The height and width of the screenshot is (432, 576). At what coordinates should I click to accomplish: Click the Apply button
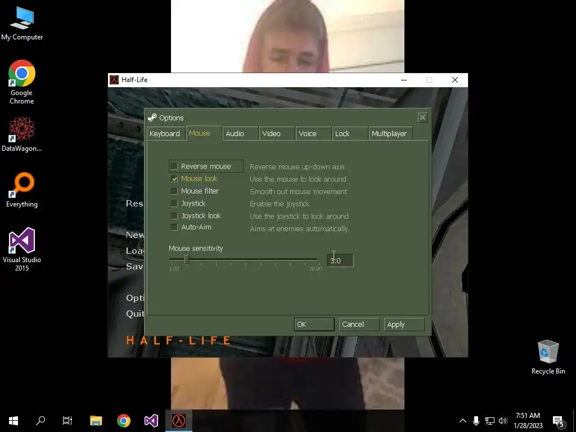point(404,325)
